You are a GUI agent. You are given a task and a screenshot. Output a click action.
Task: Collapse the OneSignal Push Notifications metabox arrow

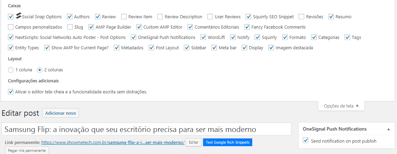388,129
